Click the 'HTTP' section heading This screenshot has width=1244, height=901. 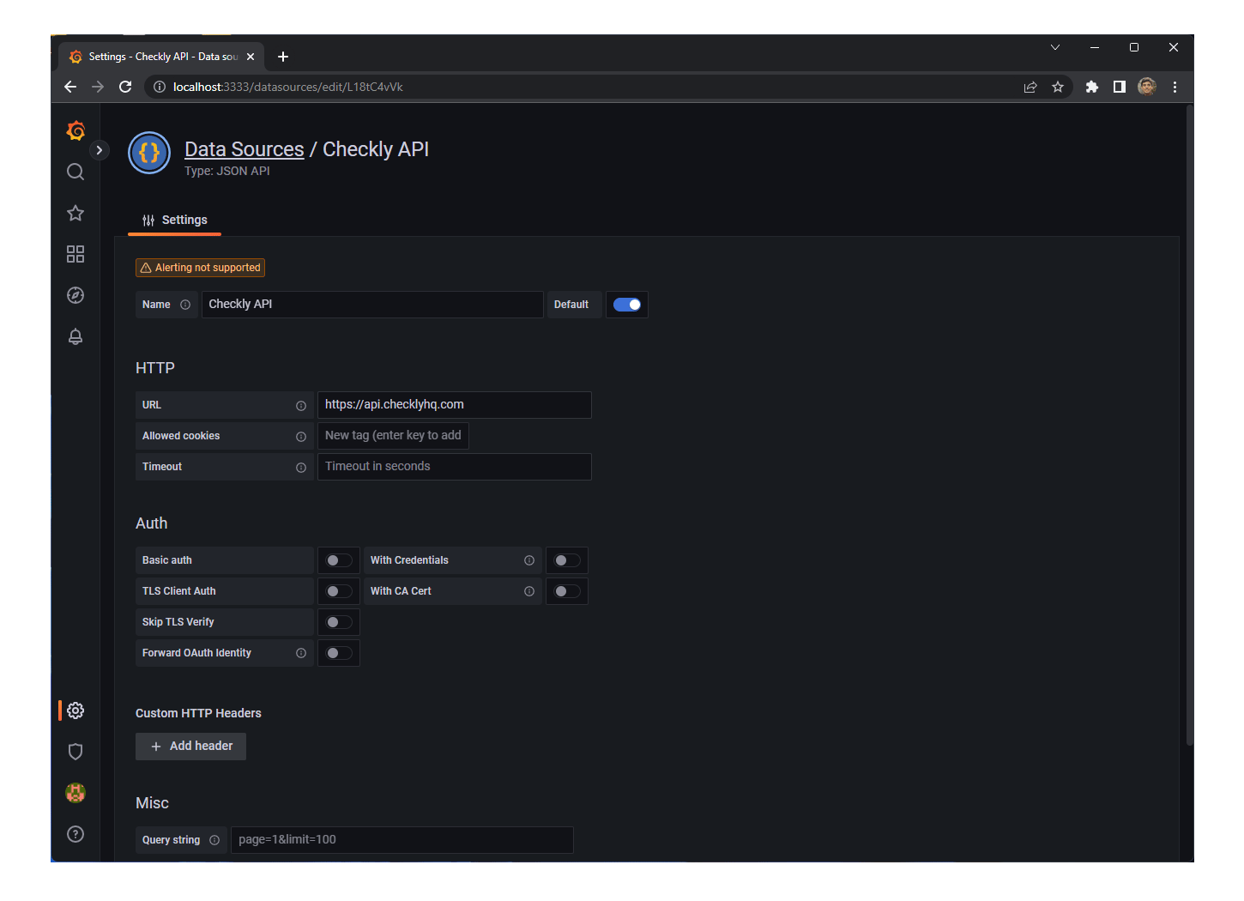[x=155, y=368]
